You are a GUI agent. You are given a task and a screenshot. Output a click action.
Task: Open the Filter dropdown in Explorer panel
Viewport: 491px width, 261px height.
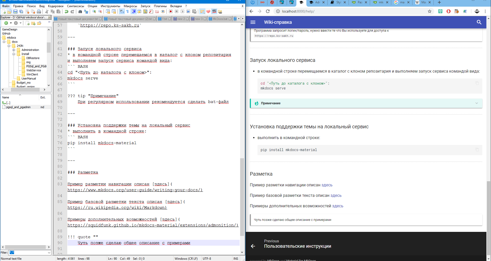(x=49, y=253)
